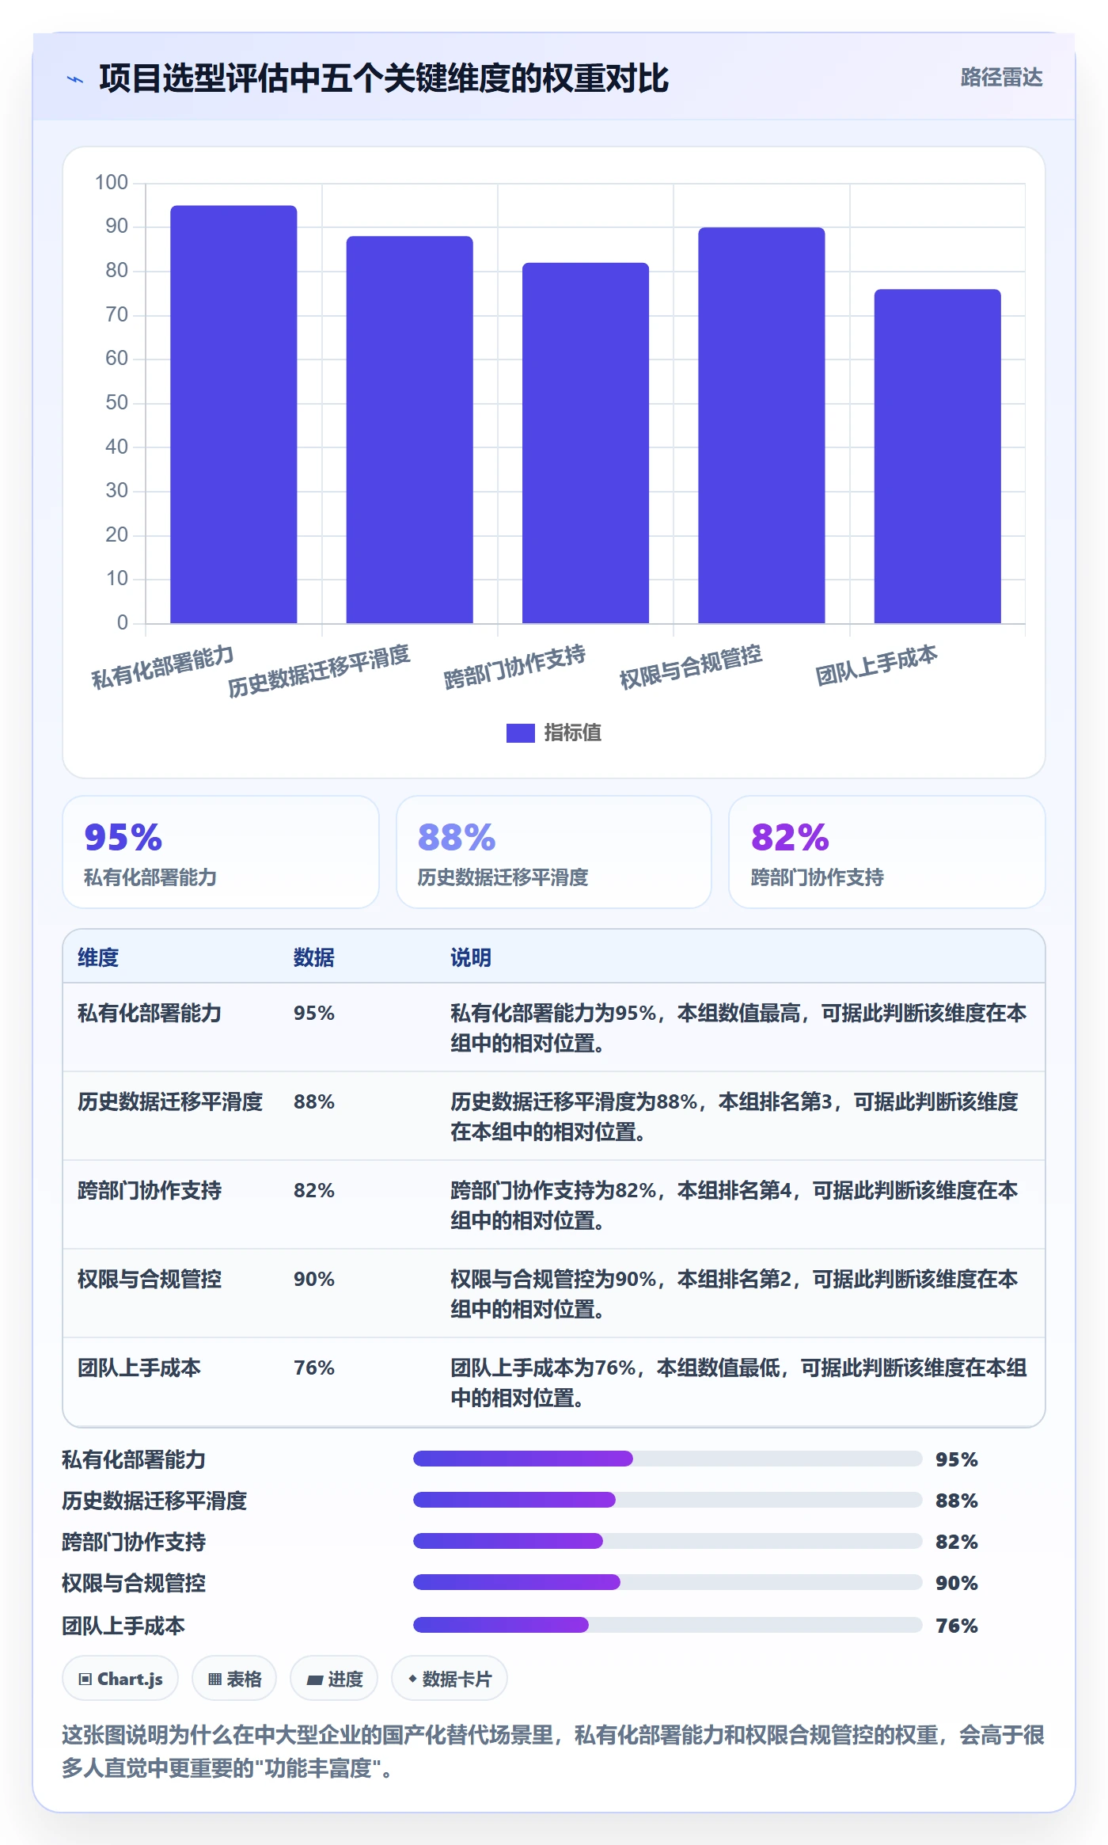This screenshot has width=1108, height=1845.
Task: Select the 数据卡片 tag chip
Action: [450, 1679]
